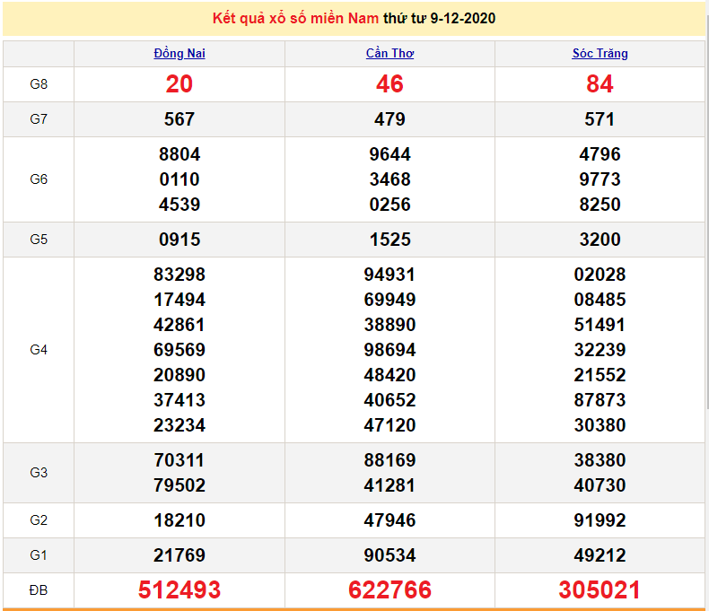Click the G8 number 46 for Cần Thơ
709x611 pixels.
pos(390,84)
